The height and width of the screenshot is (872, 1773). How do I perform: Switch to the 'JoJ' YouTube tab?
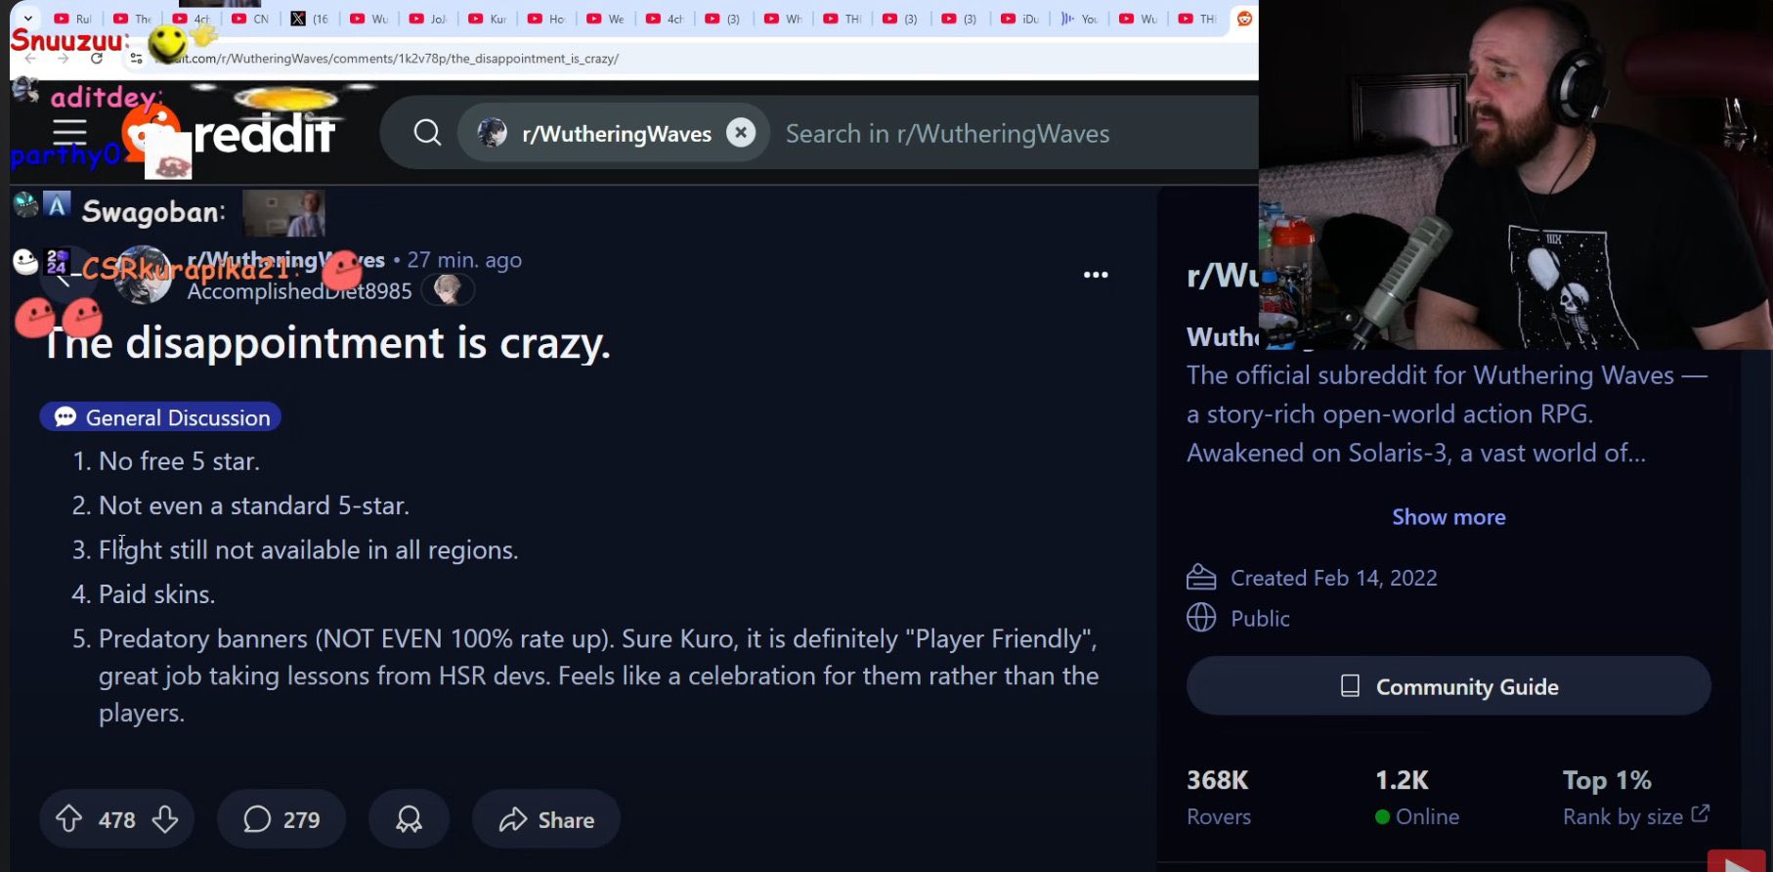(x=427, y=19)
